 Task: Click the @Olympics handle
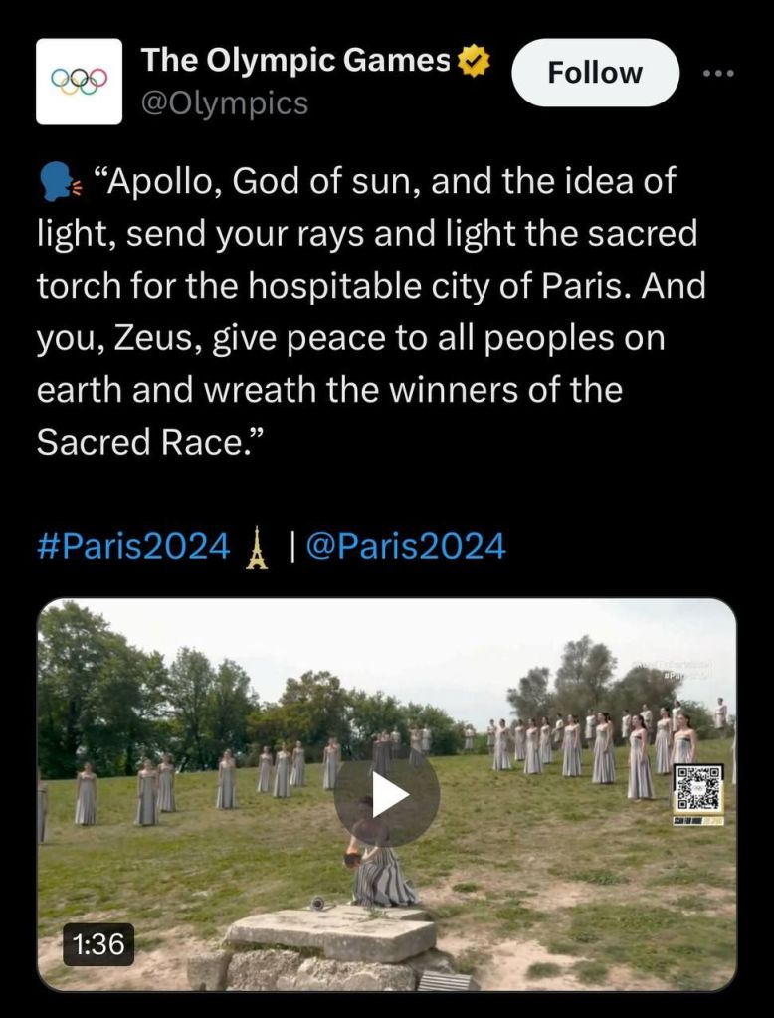point(225,103)
